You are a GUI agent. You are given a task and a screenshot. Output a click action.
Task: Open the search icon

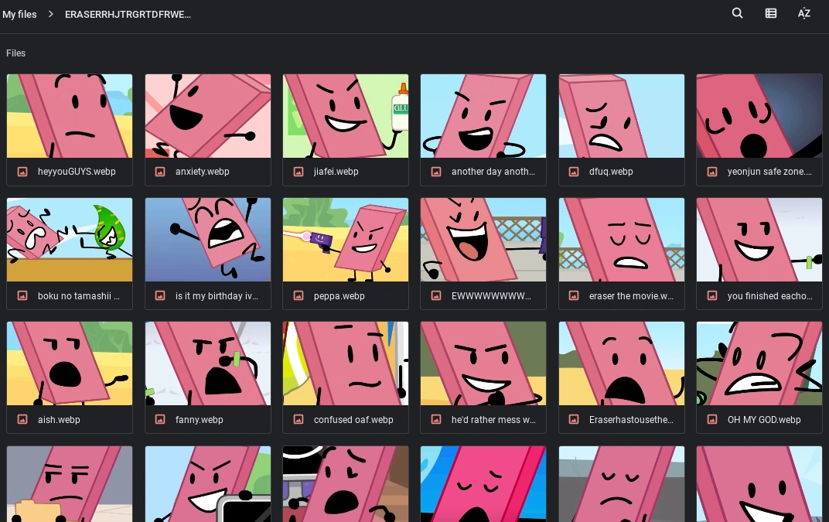click(737, 13)
